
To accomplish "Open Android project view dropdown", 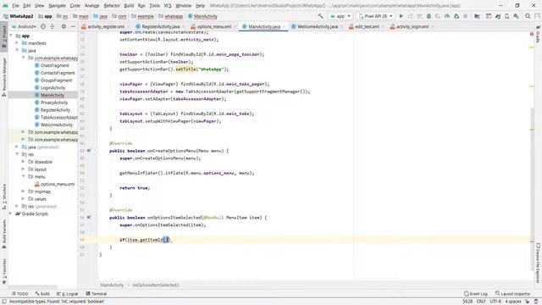I will click(x=25, y=26).
